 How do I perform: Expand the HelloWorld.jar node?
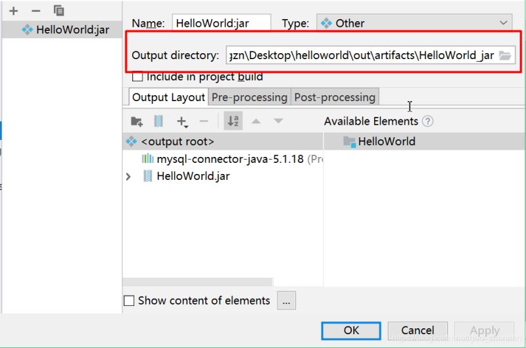tap(128, 176)
